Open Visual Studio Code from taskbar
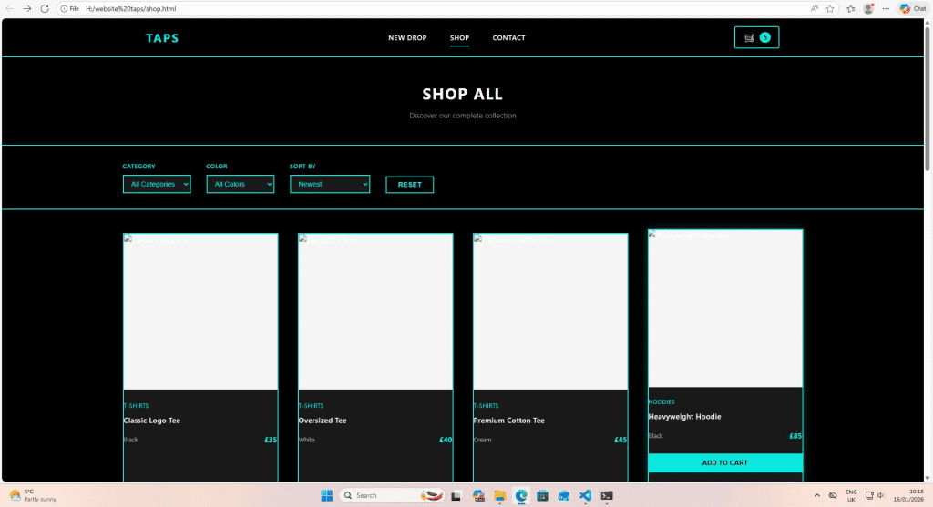 [585, 495]
